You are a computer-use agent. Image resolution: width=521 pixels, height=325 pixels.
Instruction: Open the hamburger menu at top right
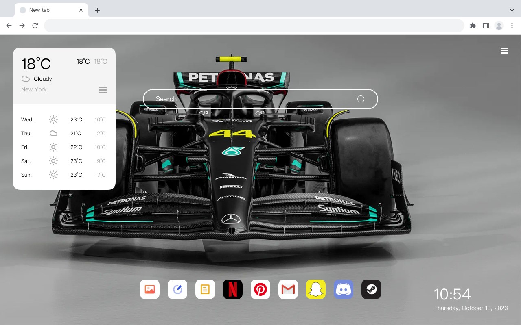(504, 51)
